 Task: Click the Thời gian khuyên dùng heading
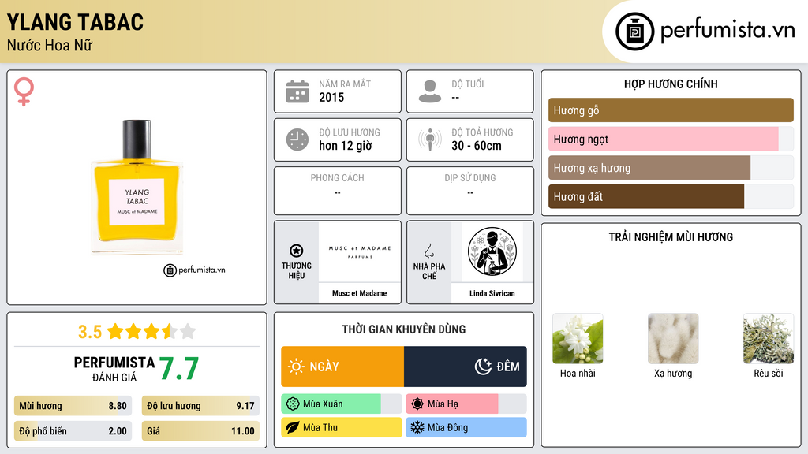tap(404, 329)
